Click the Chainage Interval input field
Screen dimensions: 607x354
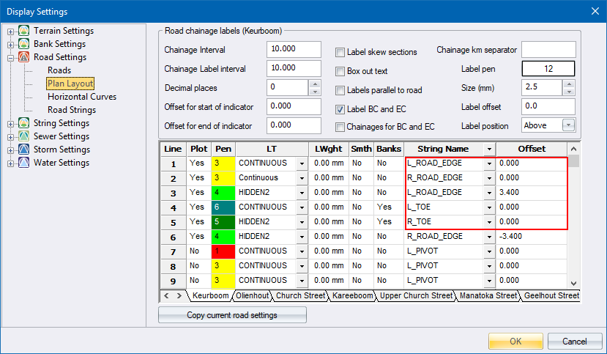(294, 50)
